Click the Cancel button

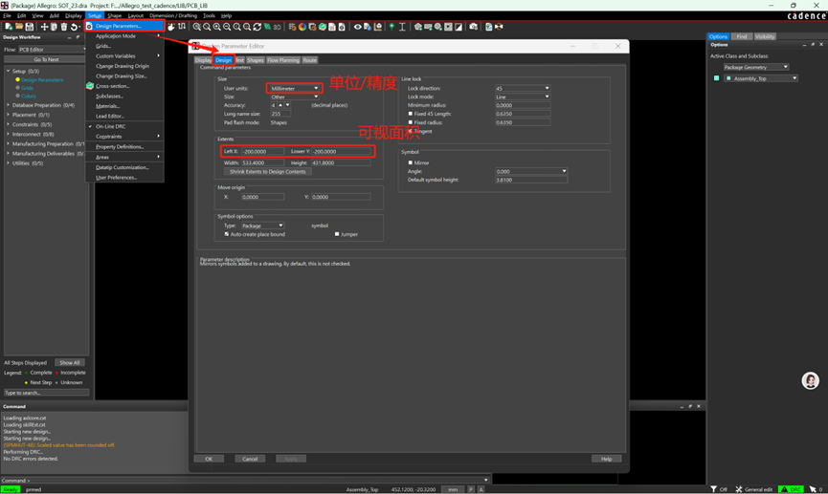(x=250, y=459)
